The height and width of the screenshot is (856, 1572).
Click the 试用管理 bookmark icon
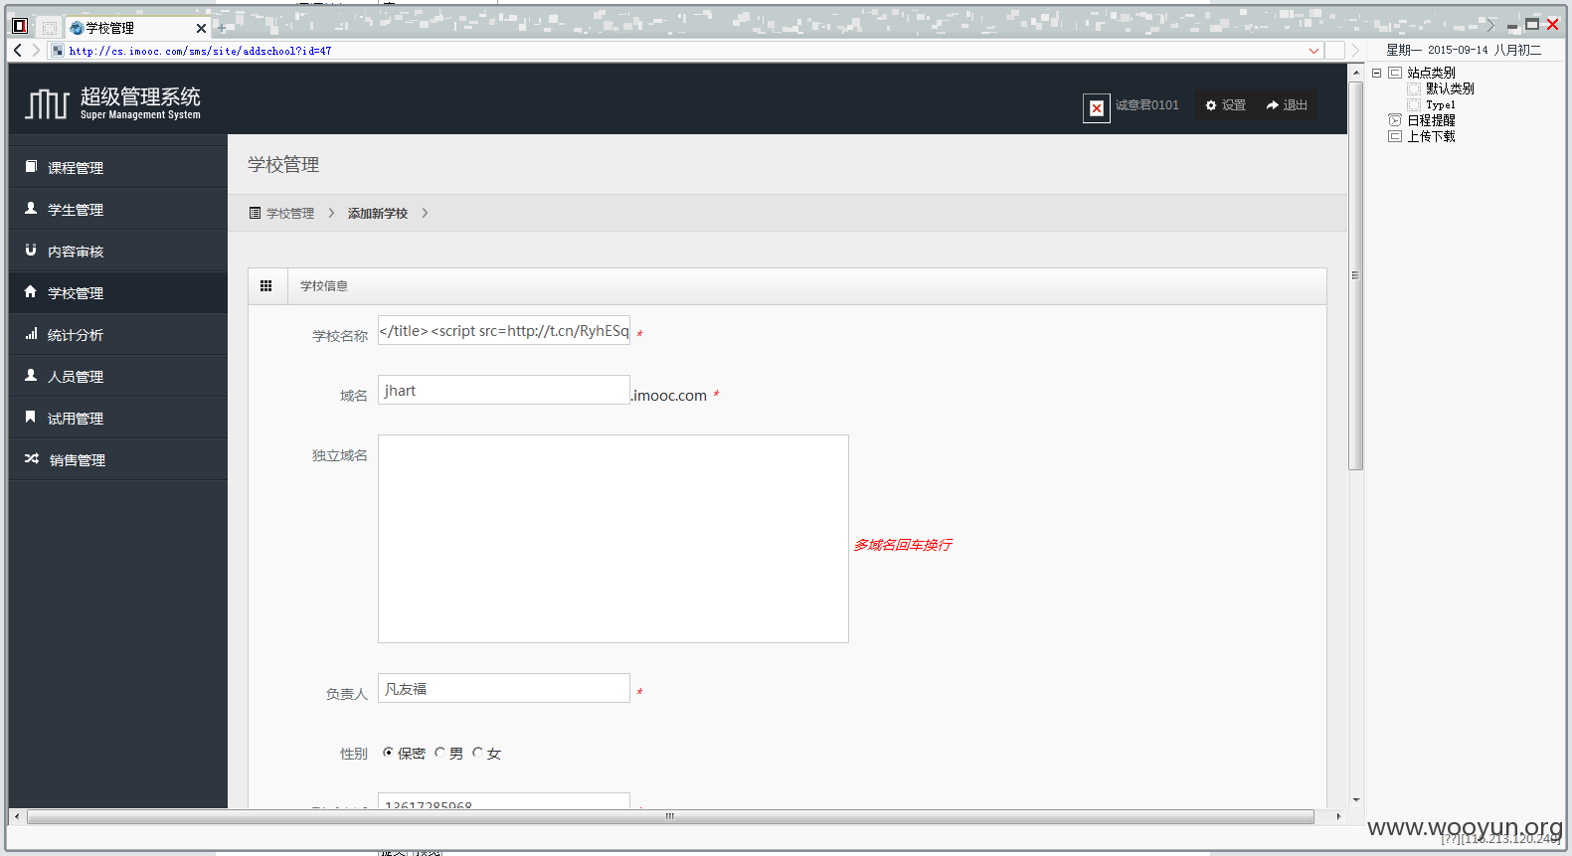point(31,417)
